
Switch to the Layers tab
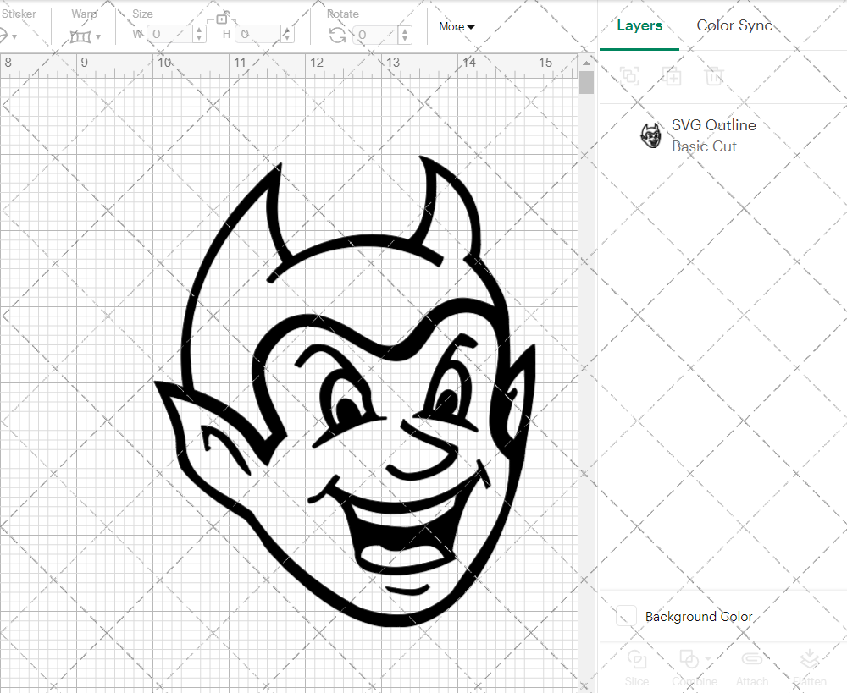(639, 25)
